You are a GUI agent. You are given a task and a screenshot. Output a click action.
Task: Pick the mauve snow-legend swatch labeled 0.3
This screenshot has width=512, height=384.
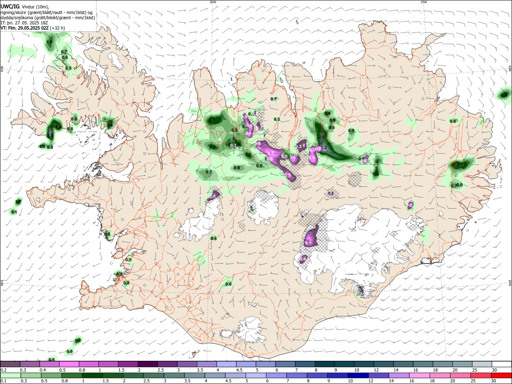[x=30, y=364]
